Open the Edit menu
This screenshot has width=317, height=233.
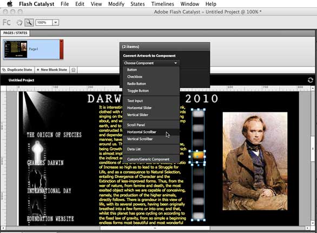(80, 4)
